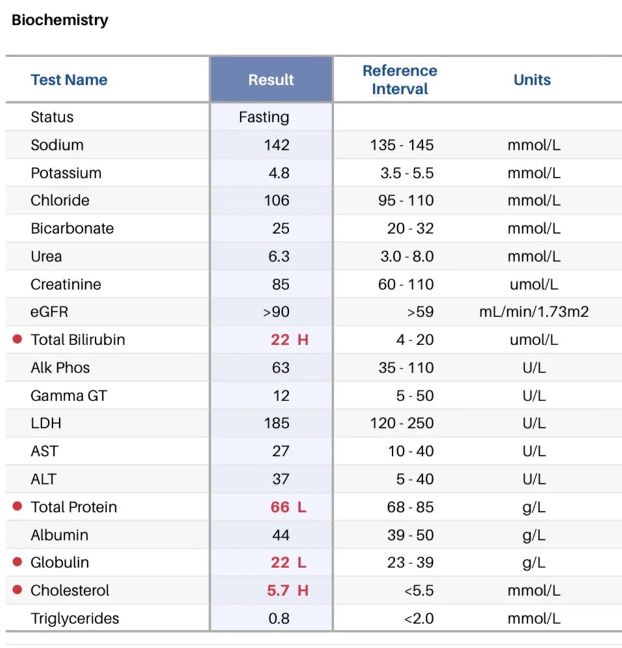Click the Biochemistry section heading
The image size is (622, 648).
[60, 20]
